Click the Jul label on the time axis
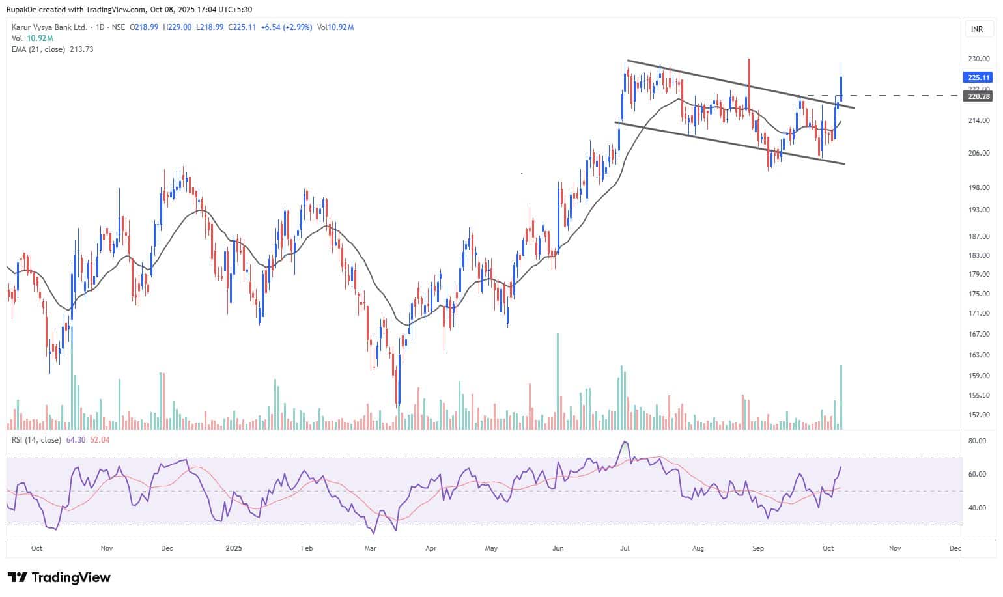The image size is (1003, 597). pos(625,548)
